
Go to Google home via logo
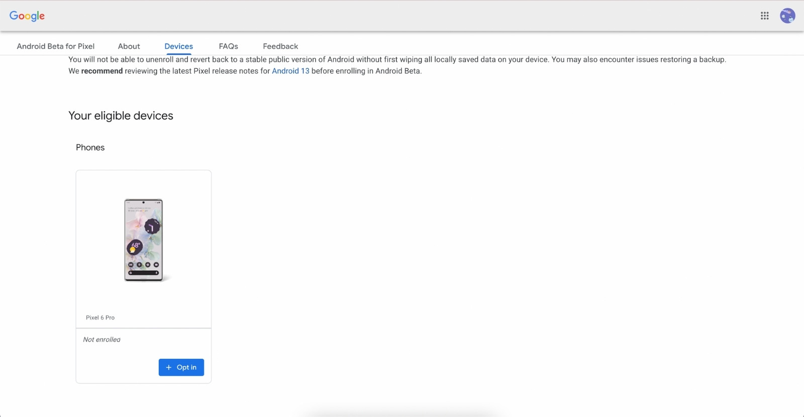click(x=27, y=16)
